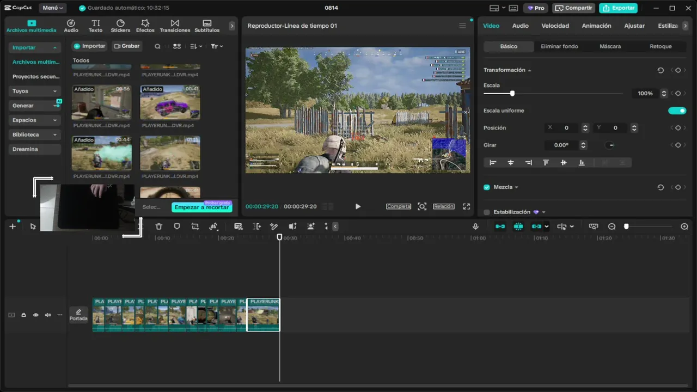This screenshot has height=392, width=697.
Task: Align the clip to the left
Action: (x=493, y=163)
